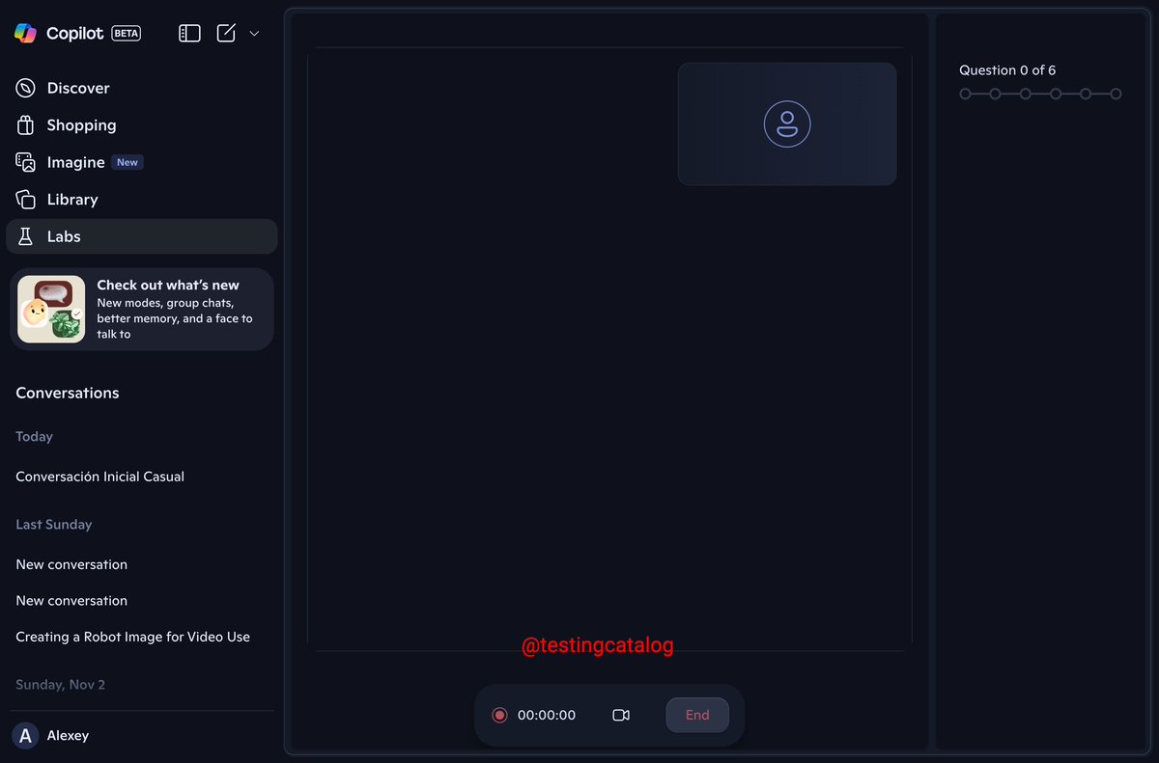Select the first question progress circle
Image resolution: width=1159 pixels, height=763 pixels.
(965, 94)
